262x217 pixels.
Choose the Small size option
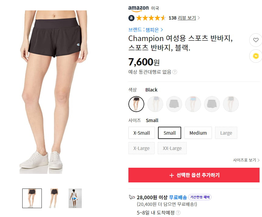point(170,133)
